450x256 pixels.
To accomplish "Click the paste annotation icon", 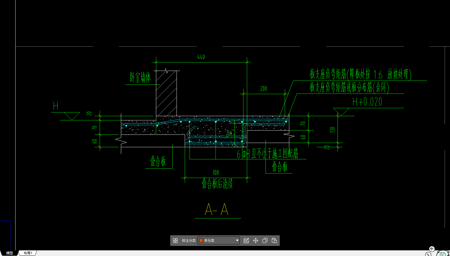I will pyautogui.click(x=274, y=240).
